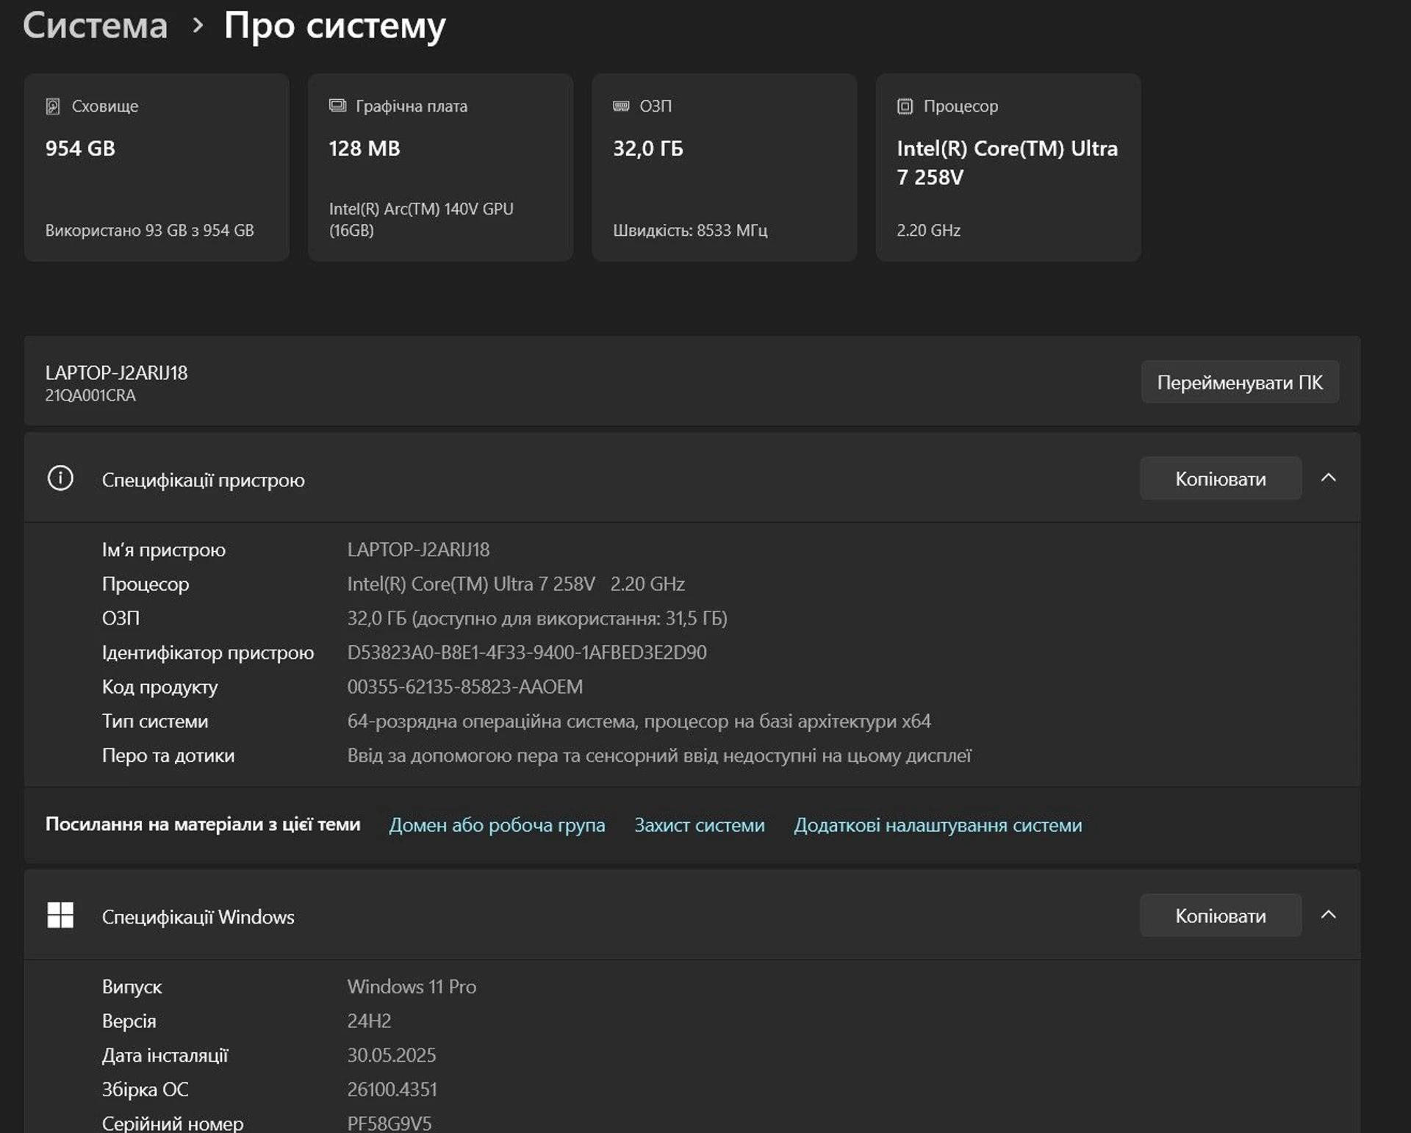Click the info icon beside Специфікації пристрою
The image size is (1411, 1133).
pyautogui.click(x=60, y=478)
